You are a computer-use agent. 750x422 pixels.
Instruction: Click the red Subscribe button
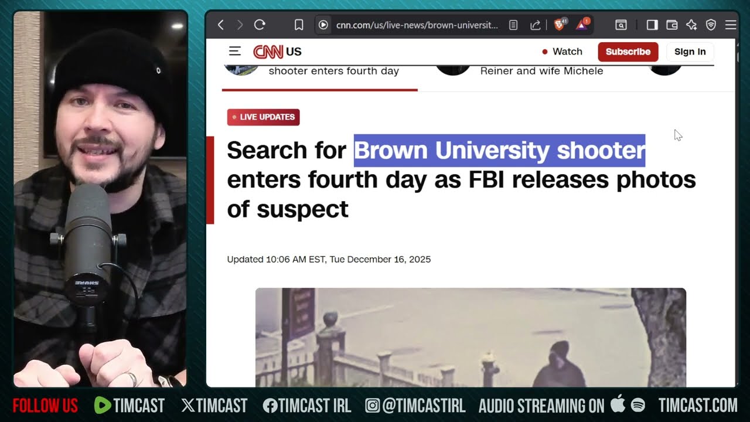[628, 52]
